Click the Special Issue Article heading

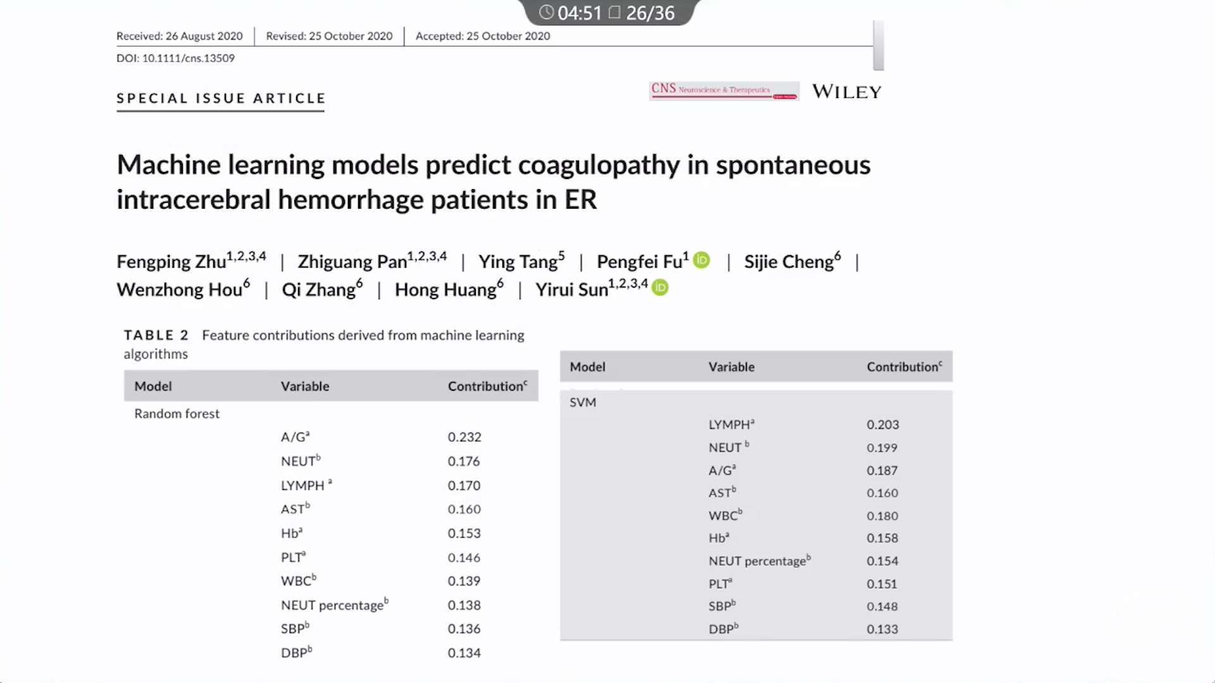coord(221,99)
